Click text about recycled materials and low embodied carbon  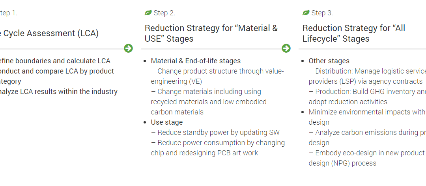pyautogui.click(x=209, y=102)
